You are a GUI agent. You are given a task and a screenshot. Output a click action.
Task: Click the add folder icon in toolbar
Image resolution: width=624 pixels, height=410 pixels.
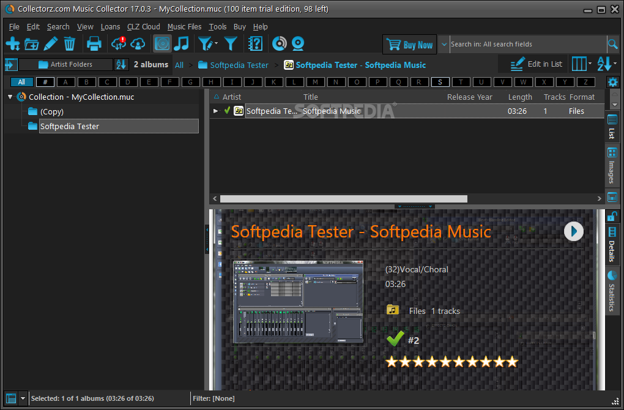(31, 44)
